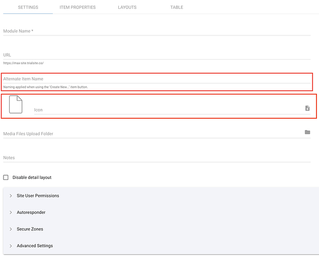Select the Settings tab
The image size is (319, 257).
28,7
